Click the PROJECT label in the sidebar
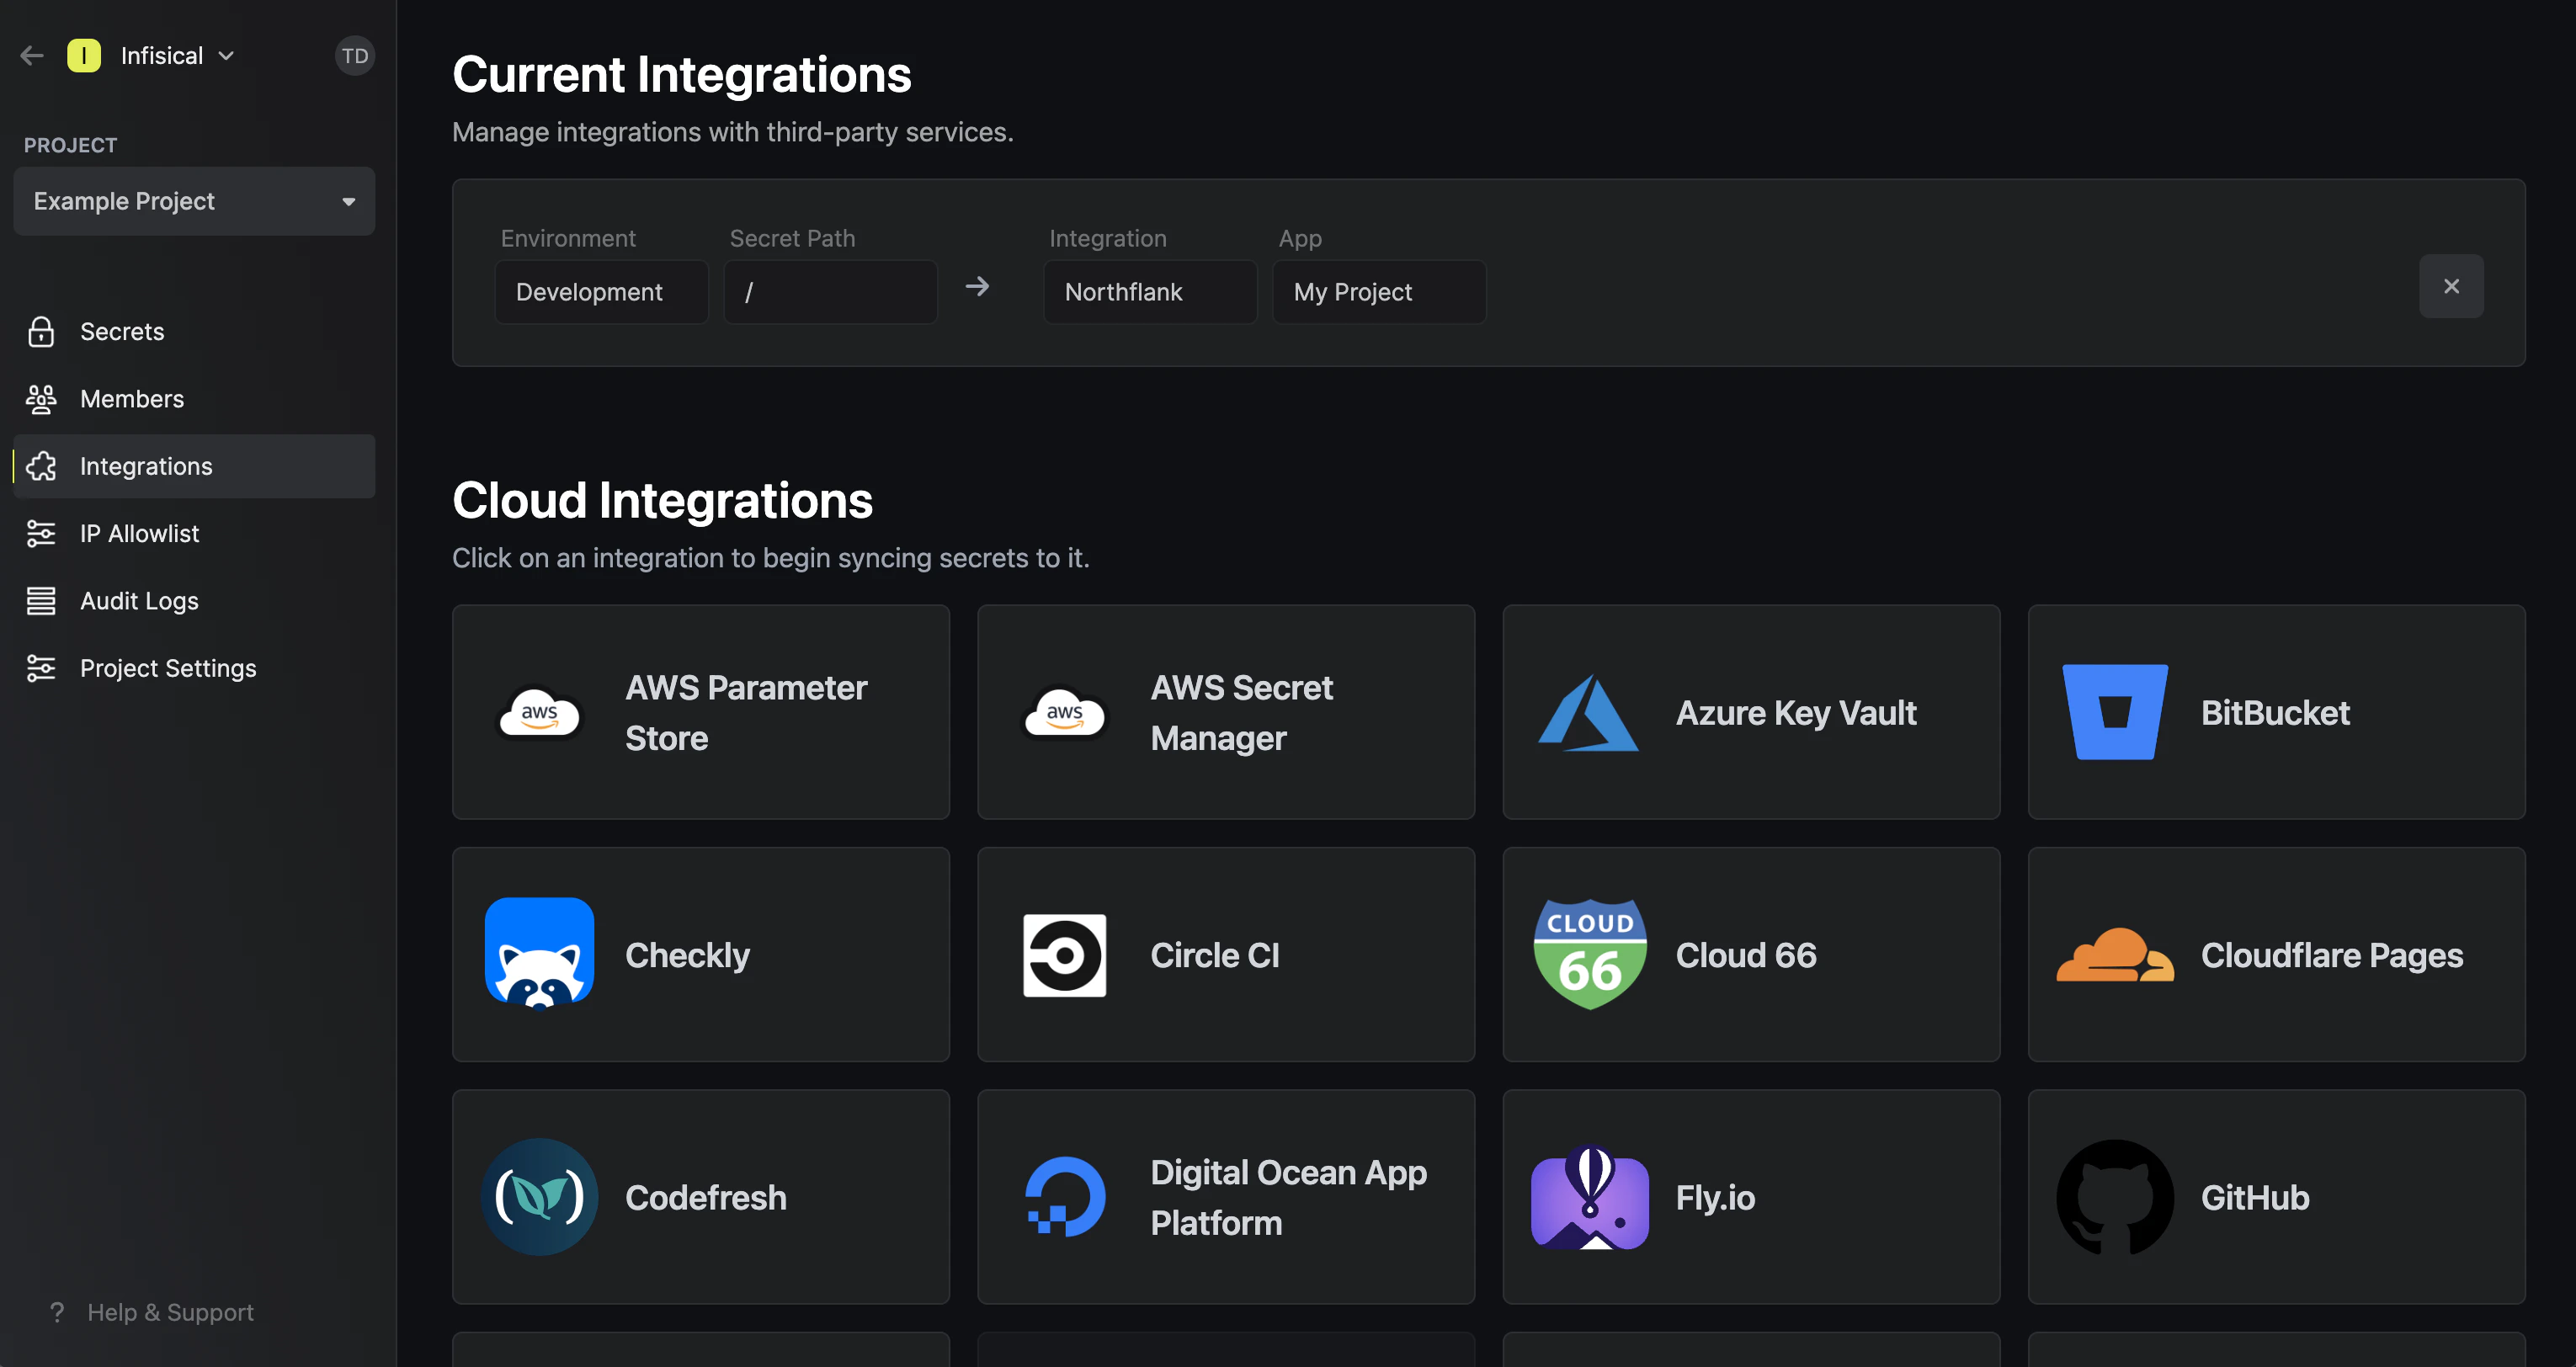This screenshot has height=1367, width=2576. coord(70,145)
